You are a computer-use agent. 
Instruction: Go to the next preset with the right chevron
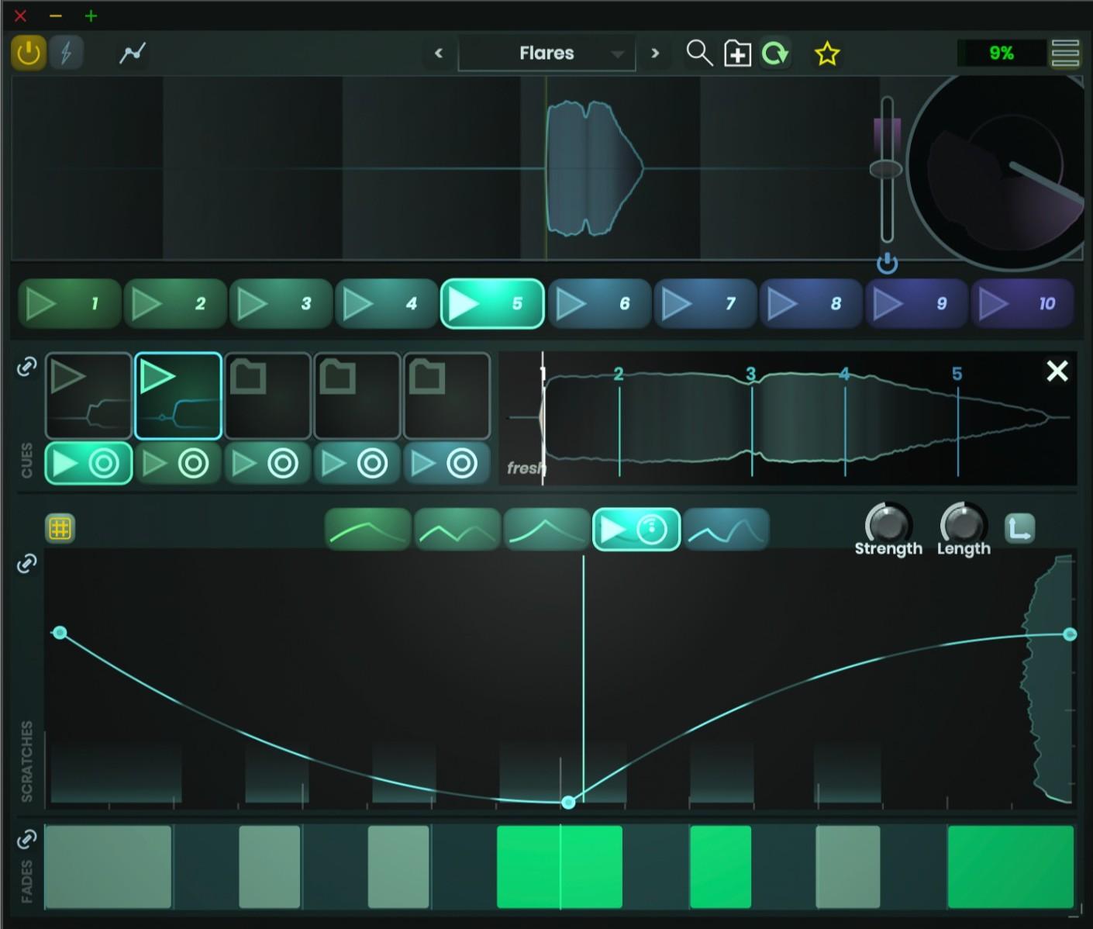(x=655, y=54)
